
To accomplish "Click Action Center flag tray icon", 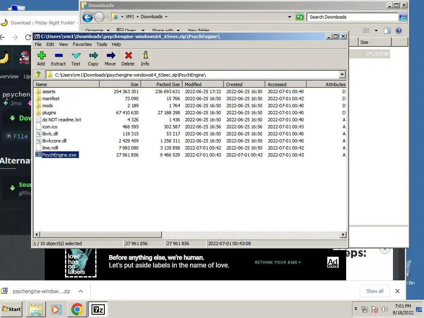I will tap(374, 309).
